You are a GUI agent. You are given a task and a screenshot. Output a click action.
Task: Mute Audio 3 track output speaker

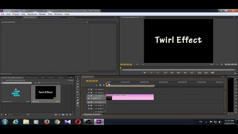[89, 109]
